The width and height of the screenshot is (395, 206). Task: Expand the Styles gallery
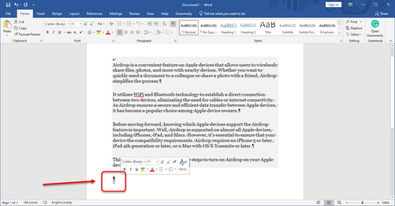(x=339, y=33)
